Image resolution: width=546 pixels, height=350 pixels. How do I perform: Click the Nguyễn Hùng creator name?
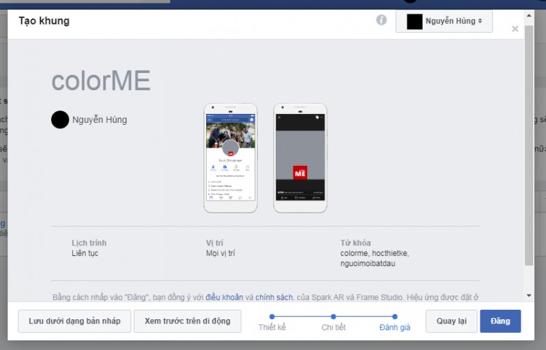[x=100, y=120]
